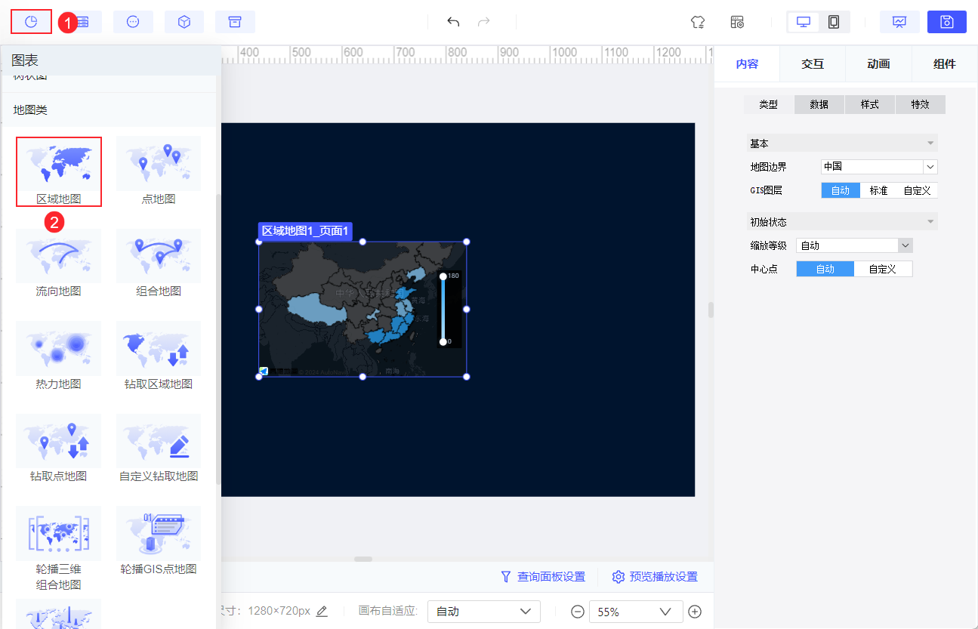Go to the 样式 sub-tab
This screenshot has height=629, width=978.
coord(870,105)
